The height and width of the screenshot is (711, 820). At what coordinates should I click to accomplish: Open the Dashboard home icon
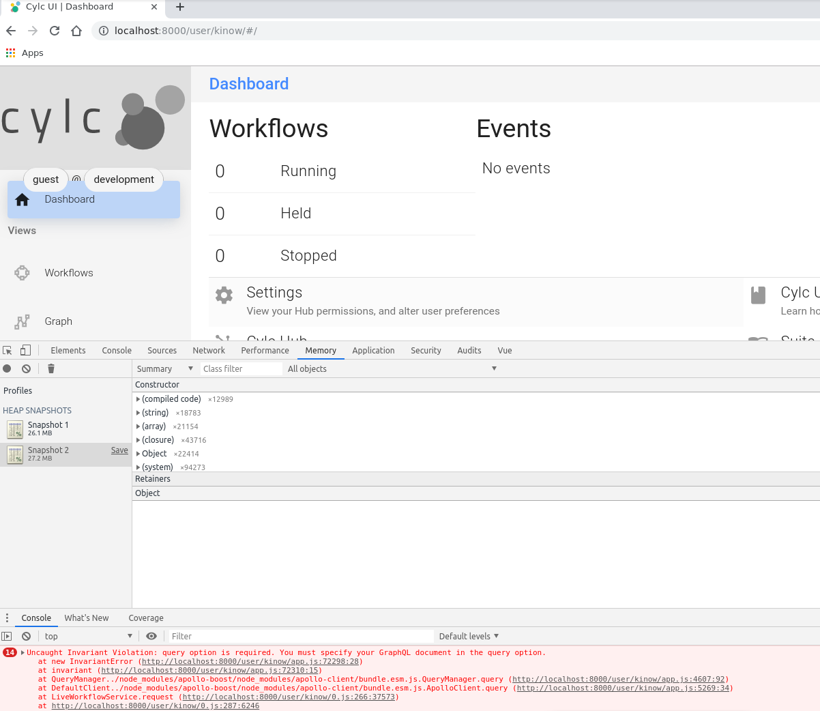23,199
